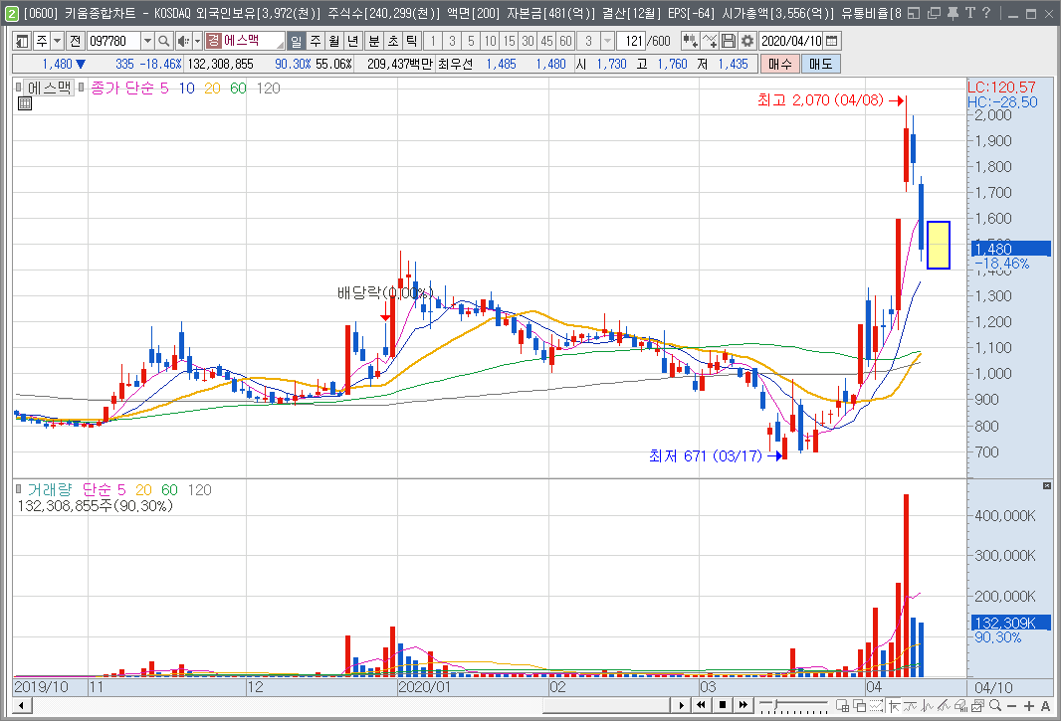The width and height of the screenshot is (1061, 721).
Task: Click the duplicate window icon in title bar
Action: point(934,13)
